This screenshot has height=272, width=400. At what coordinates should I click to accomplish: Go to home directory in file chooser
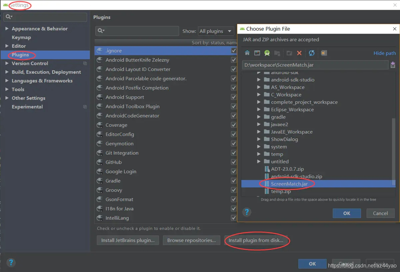point(247,53)
